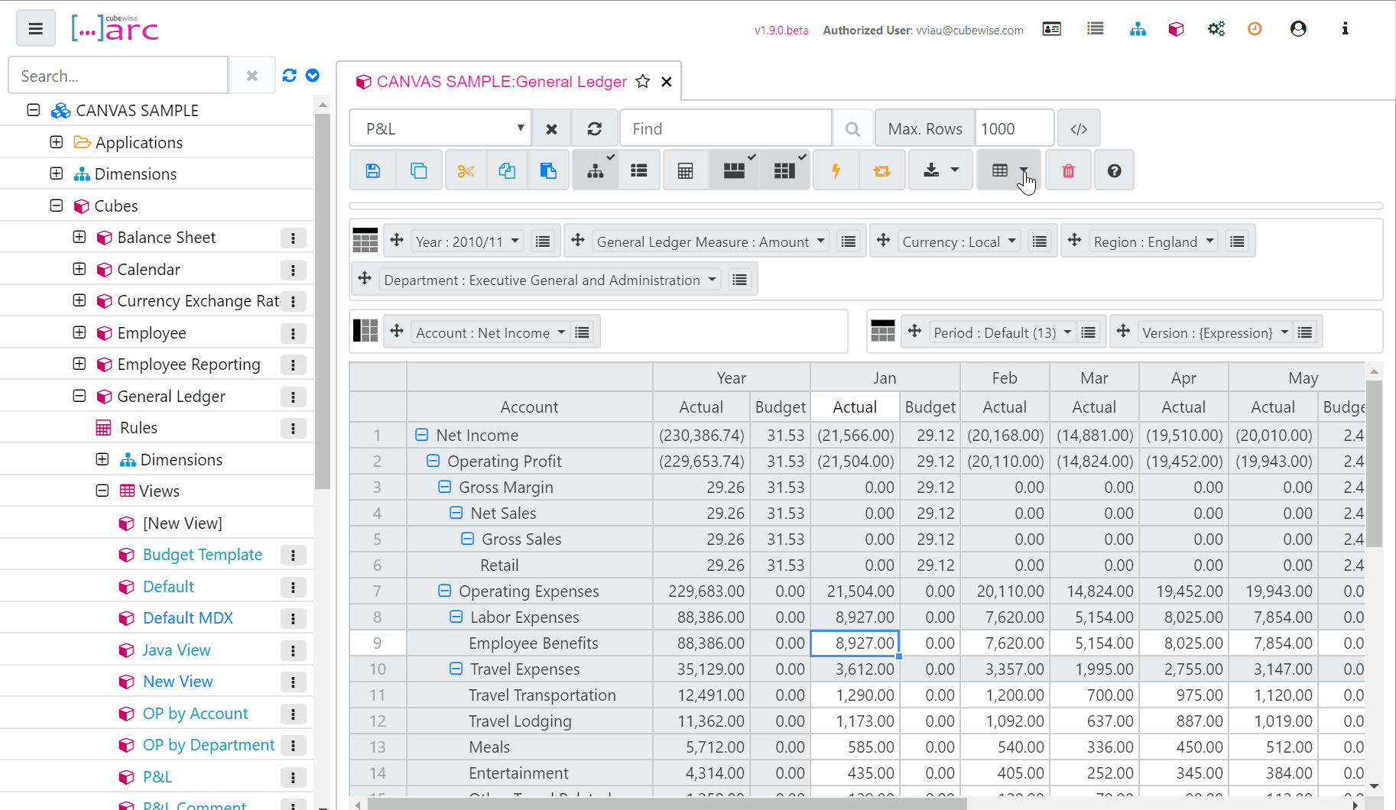Click the lightning bolt execute icon

coord(836,170)
